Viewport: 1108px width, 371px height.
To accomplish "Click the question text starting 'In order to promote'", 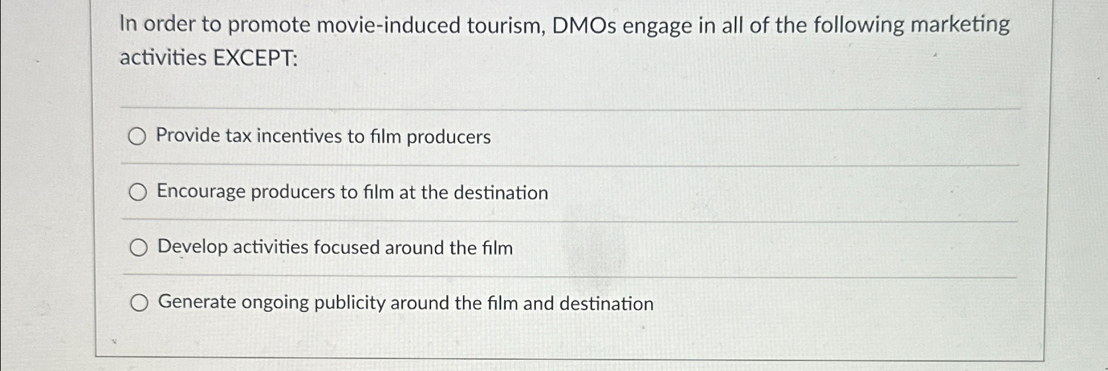I will [x=564, y=41].
